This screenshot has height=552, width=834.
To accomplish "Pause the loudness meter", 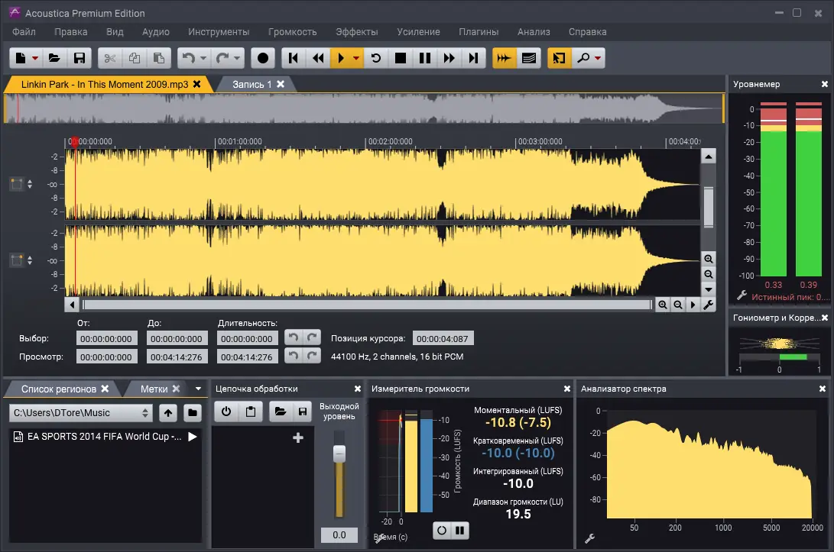I will (x=460, y=530).
